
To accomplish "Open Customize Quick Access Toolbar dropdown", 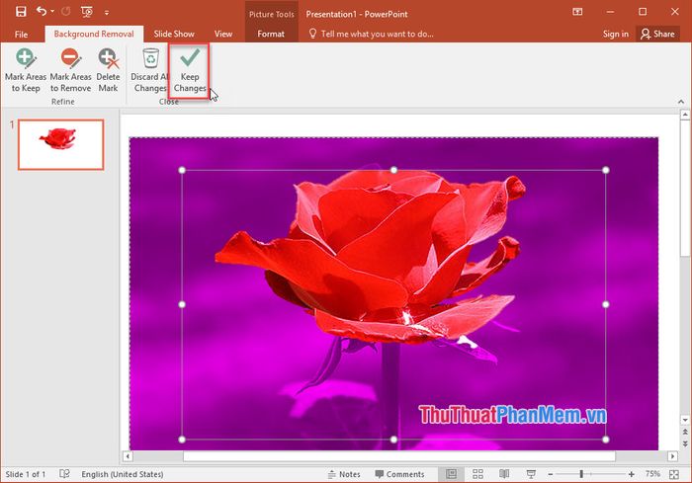I will tap(107, 13).
